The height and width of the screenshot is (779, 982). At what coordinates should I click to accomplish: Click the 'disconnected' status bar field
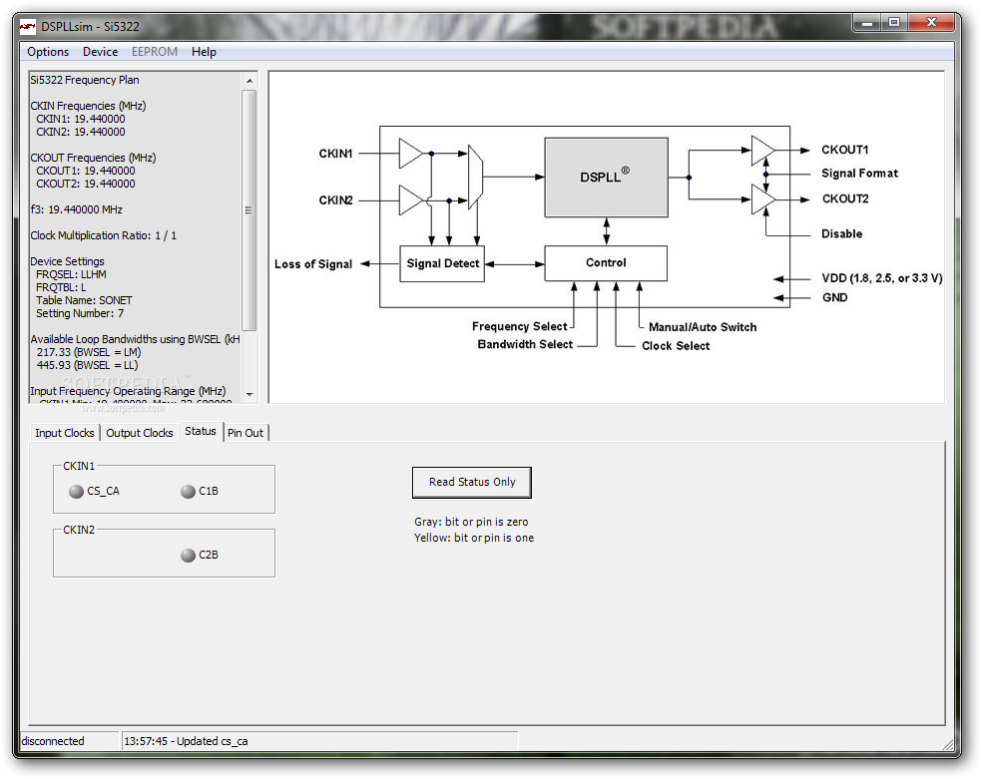point(69,741)
